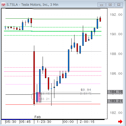Click the 2-00:15 time axis label
This screenshot has height=126, width=126.
pyautogui.click(x=87, y=122)
